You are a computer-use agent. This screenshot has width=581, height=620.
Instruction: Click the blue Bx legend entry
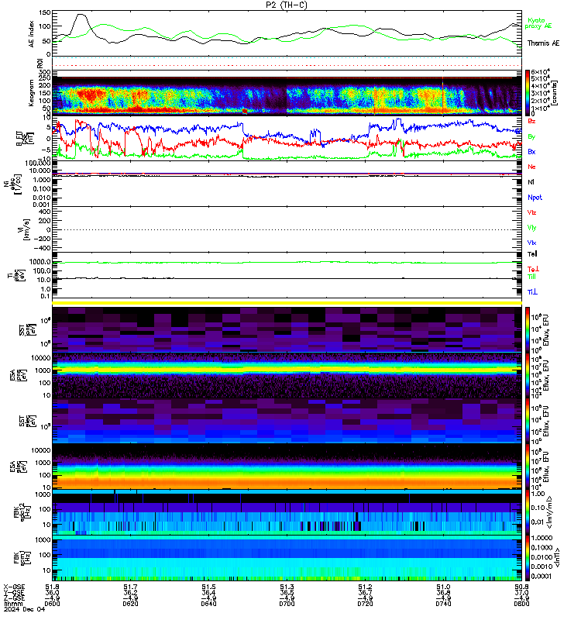531,151
